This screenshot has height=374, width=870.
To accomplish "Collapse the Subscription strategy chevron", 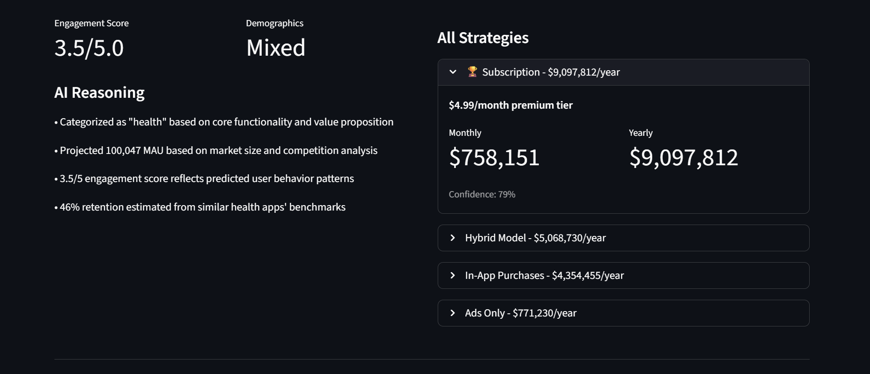I will coord(453,72).
